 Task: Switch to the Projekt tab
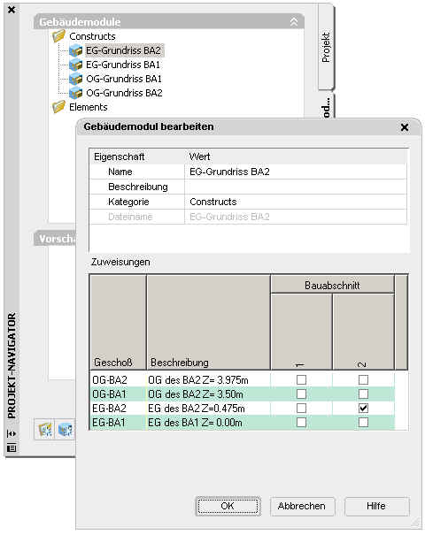[x=326, y=47]
